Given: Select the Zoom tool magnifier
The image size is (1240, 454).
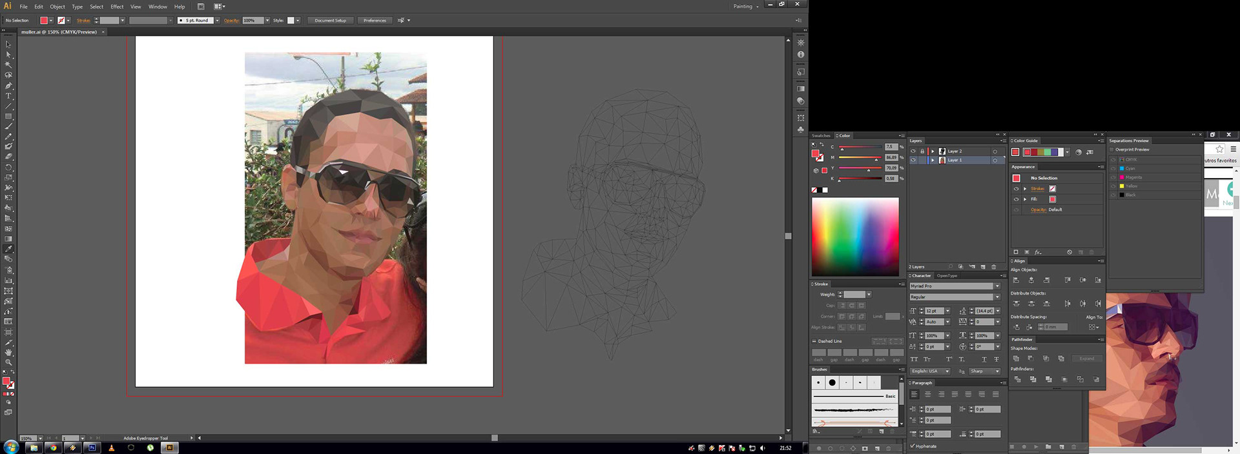Looking at the screenshot, I should point(8,362).
